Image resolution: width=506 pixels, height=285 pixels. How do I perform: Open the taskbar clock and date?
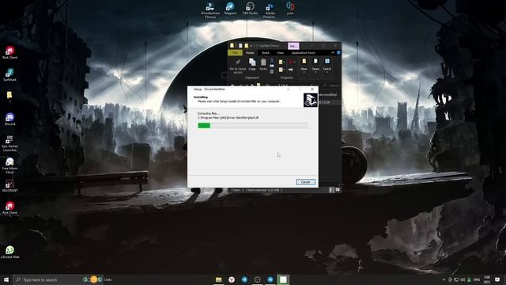pos(487,279)
